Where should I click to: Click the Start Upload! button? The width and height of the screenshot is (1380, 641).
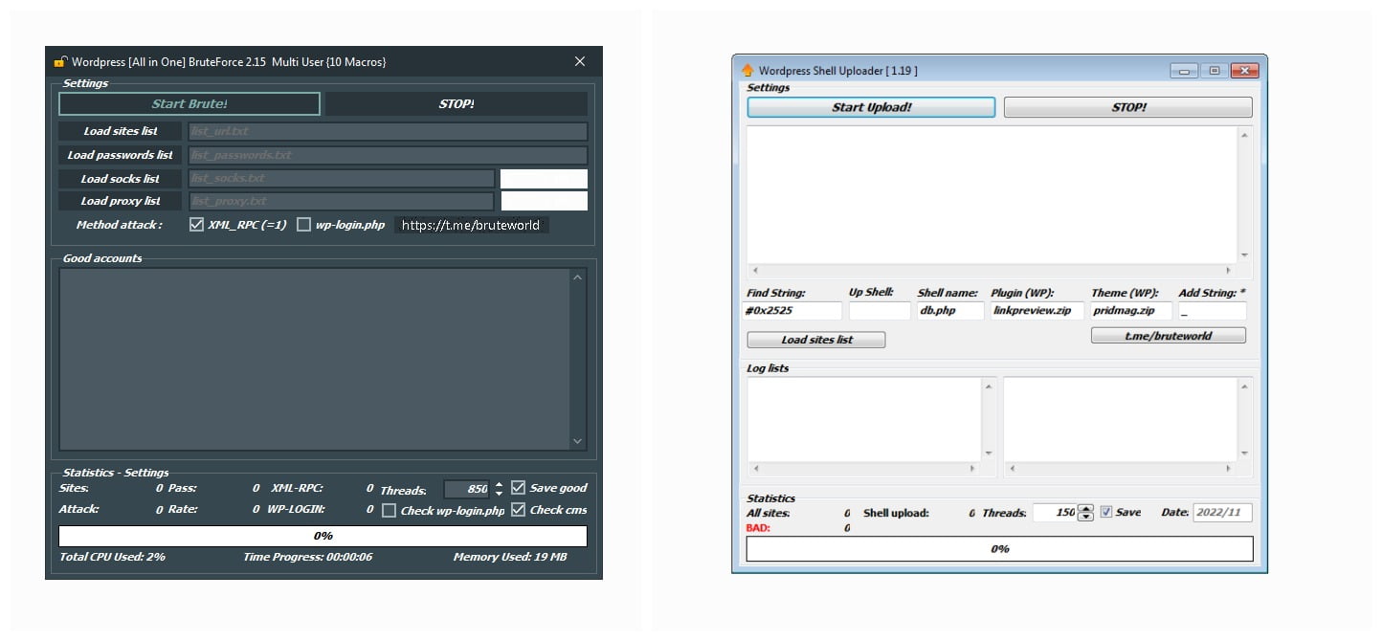coord(870,106)
